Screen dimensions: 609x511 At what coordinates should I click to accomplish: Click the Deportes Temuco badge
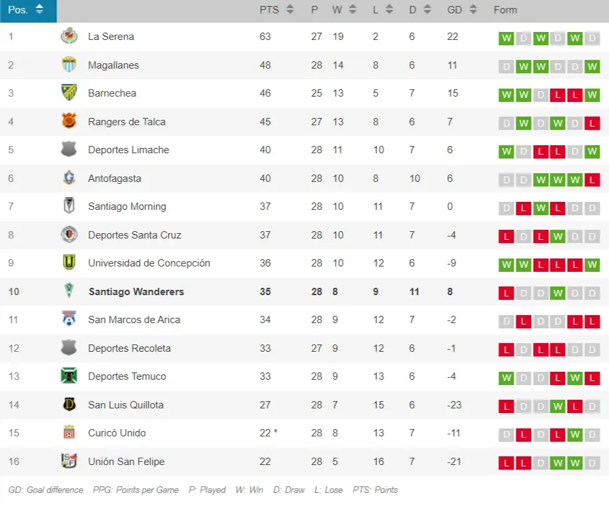69,376
